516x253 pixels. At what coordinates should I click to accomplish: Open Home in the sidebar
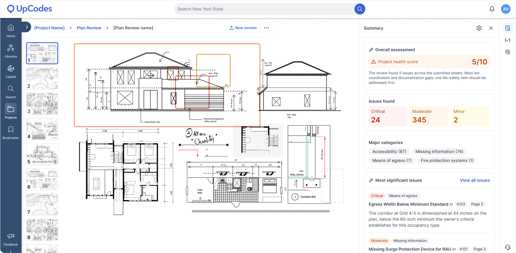pyautogui.click(x=11, y=31)
